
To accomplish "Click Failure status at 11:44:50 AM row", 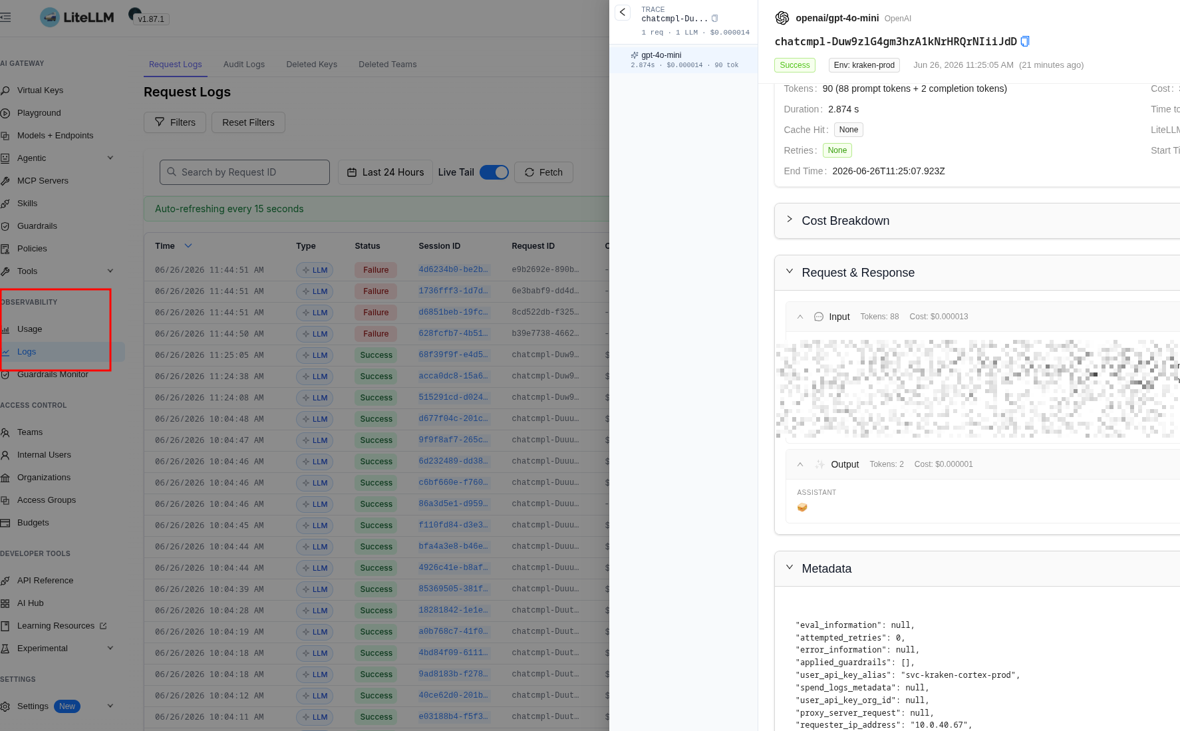I will click(376, 334).
